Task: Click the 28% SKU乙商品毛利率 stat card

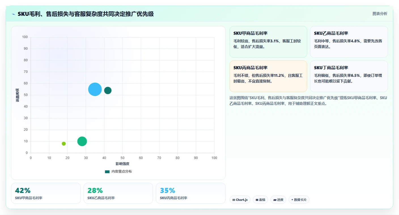Action: [x=118, y=193]
